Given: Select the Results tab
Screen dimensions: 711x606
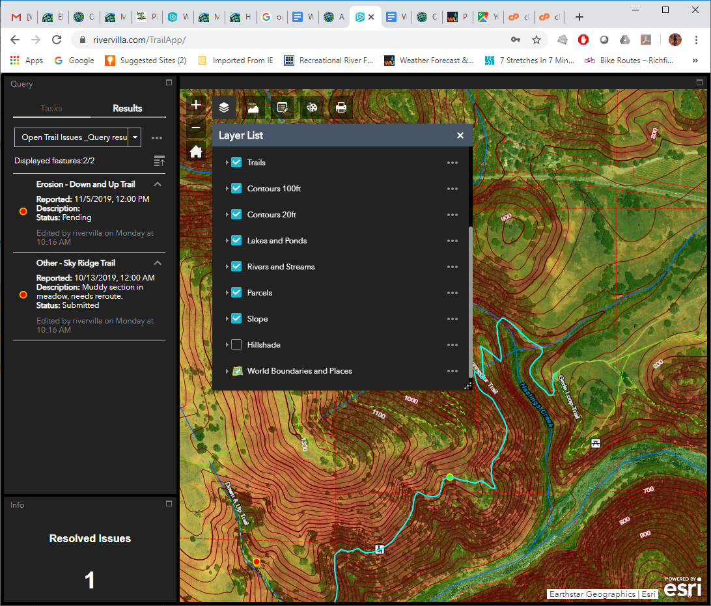Looking at the screenshot, I should point(128,108).
